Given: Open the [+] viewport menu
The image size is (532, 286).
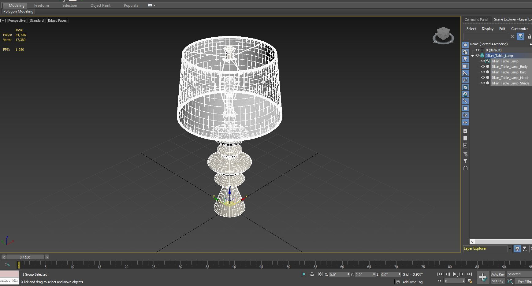Looking at the screenshot, I should (3, 20).
